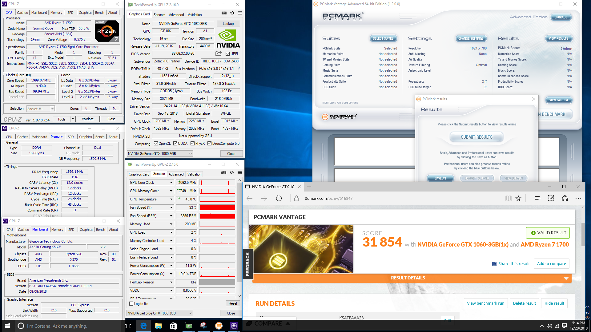Screen dimensions: 591x332
Task: Open the CPU-Z Socket #1 selection dropdown
Action: point(41,109)
